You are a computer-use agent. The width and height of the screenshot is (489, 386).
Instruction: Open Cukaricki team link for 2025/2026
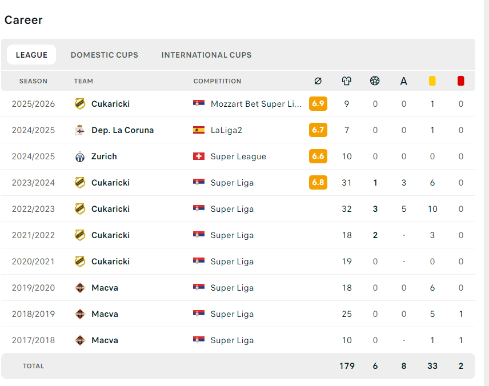[x=110, y=104]
